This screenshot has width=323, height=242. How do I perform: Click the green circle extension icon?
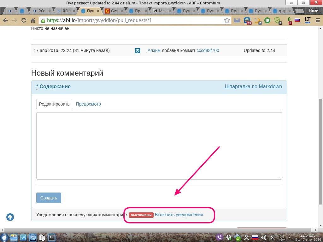click(x=267, y=20)
